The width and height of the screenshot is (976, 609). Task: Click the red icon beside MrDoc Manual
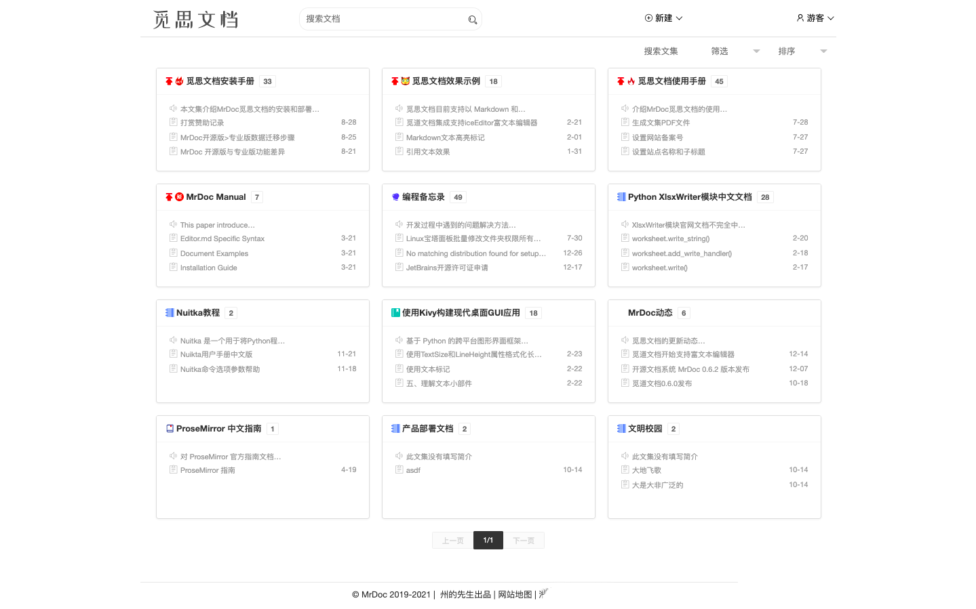coord(179,197)
